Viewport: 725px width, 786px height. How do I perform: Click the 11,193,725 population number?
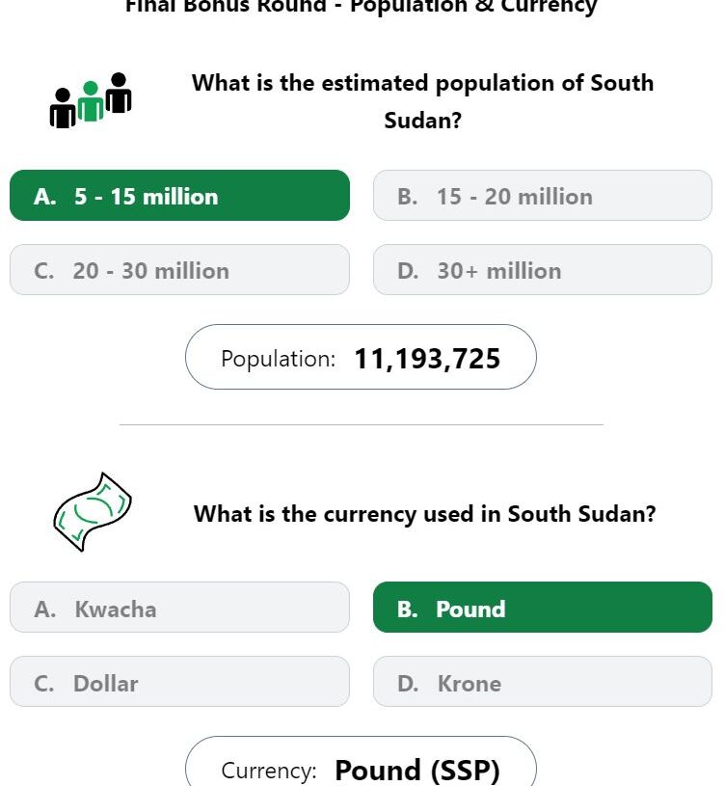click(427, 360)
